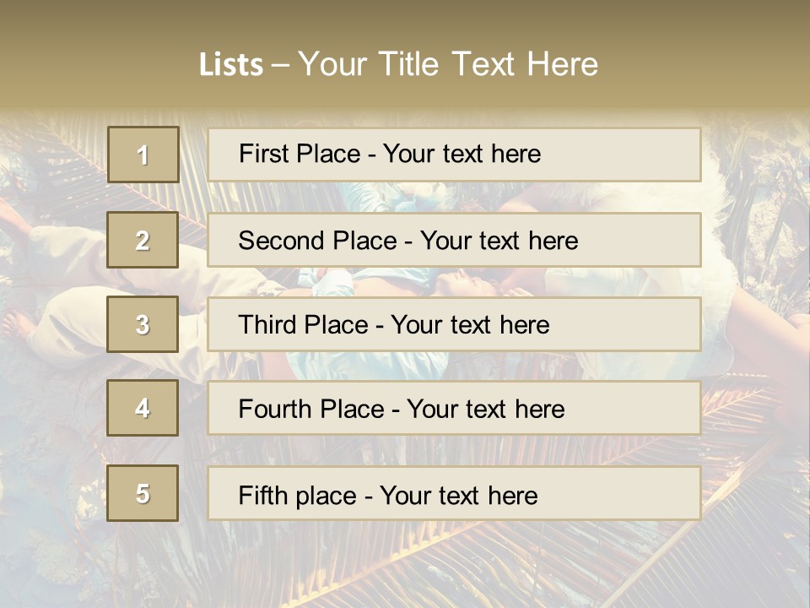Click the bold word Lists in title
810x608 pixels.
click(231, 65)
